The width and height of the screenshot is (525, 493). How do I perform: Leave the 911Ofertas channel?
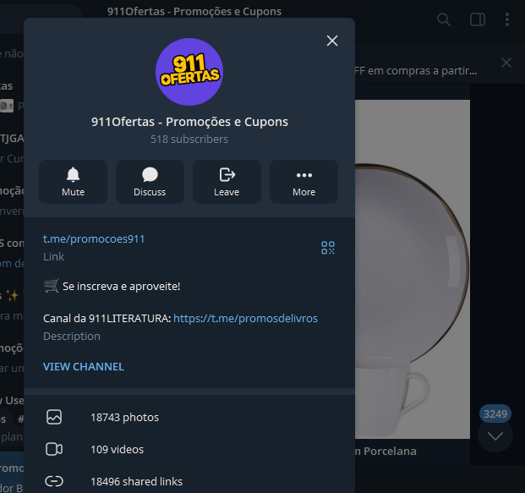(227, 182)
